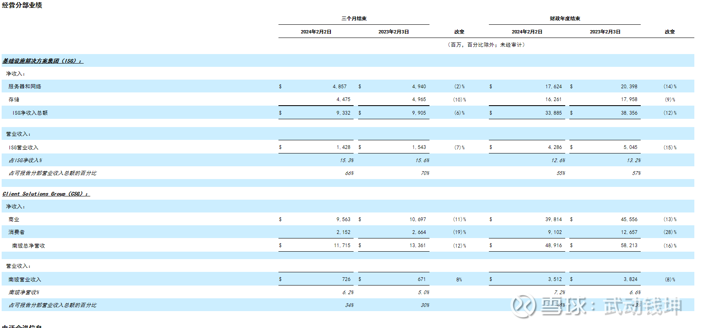Click the CSG margin value '6.2%'
The image size is (703, 328).
(348, 293)
